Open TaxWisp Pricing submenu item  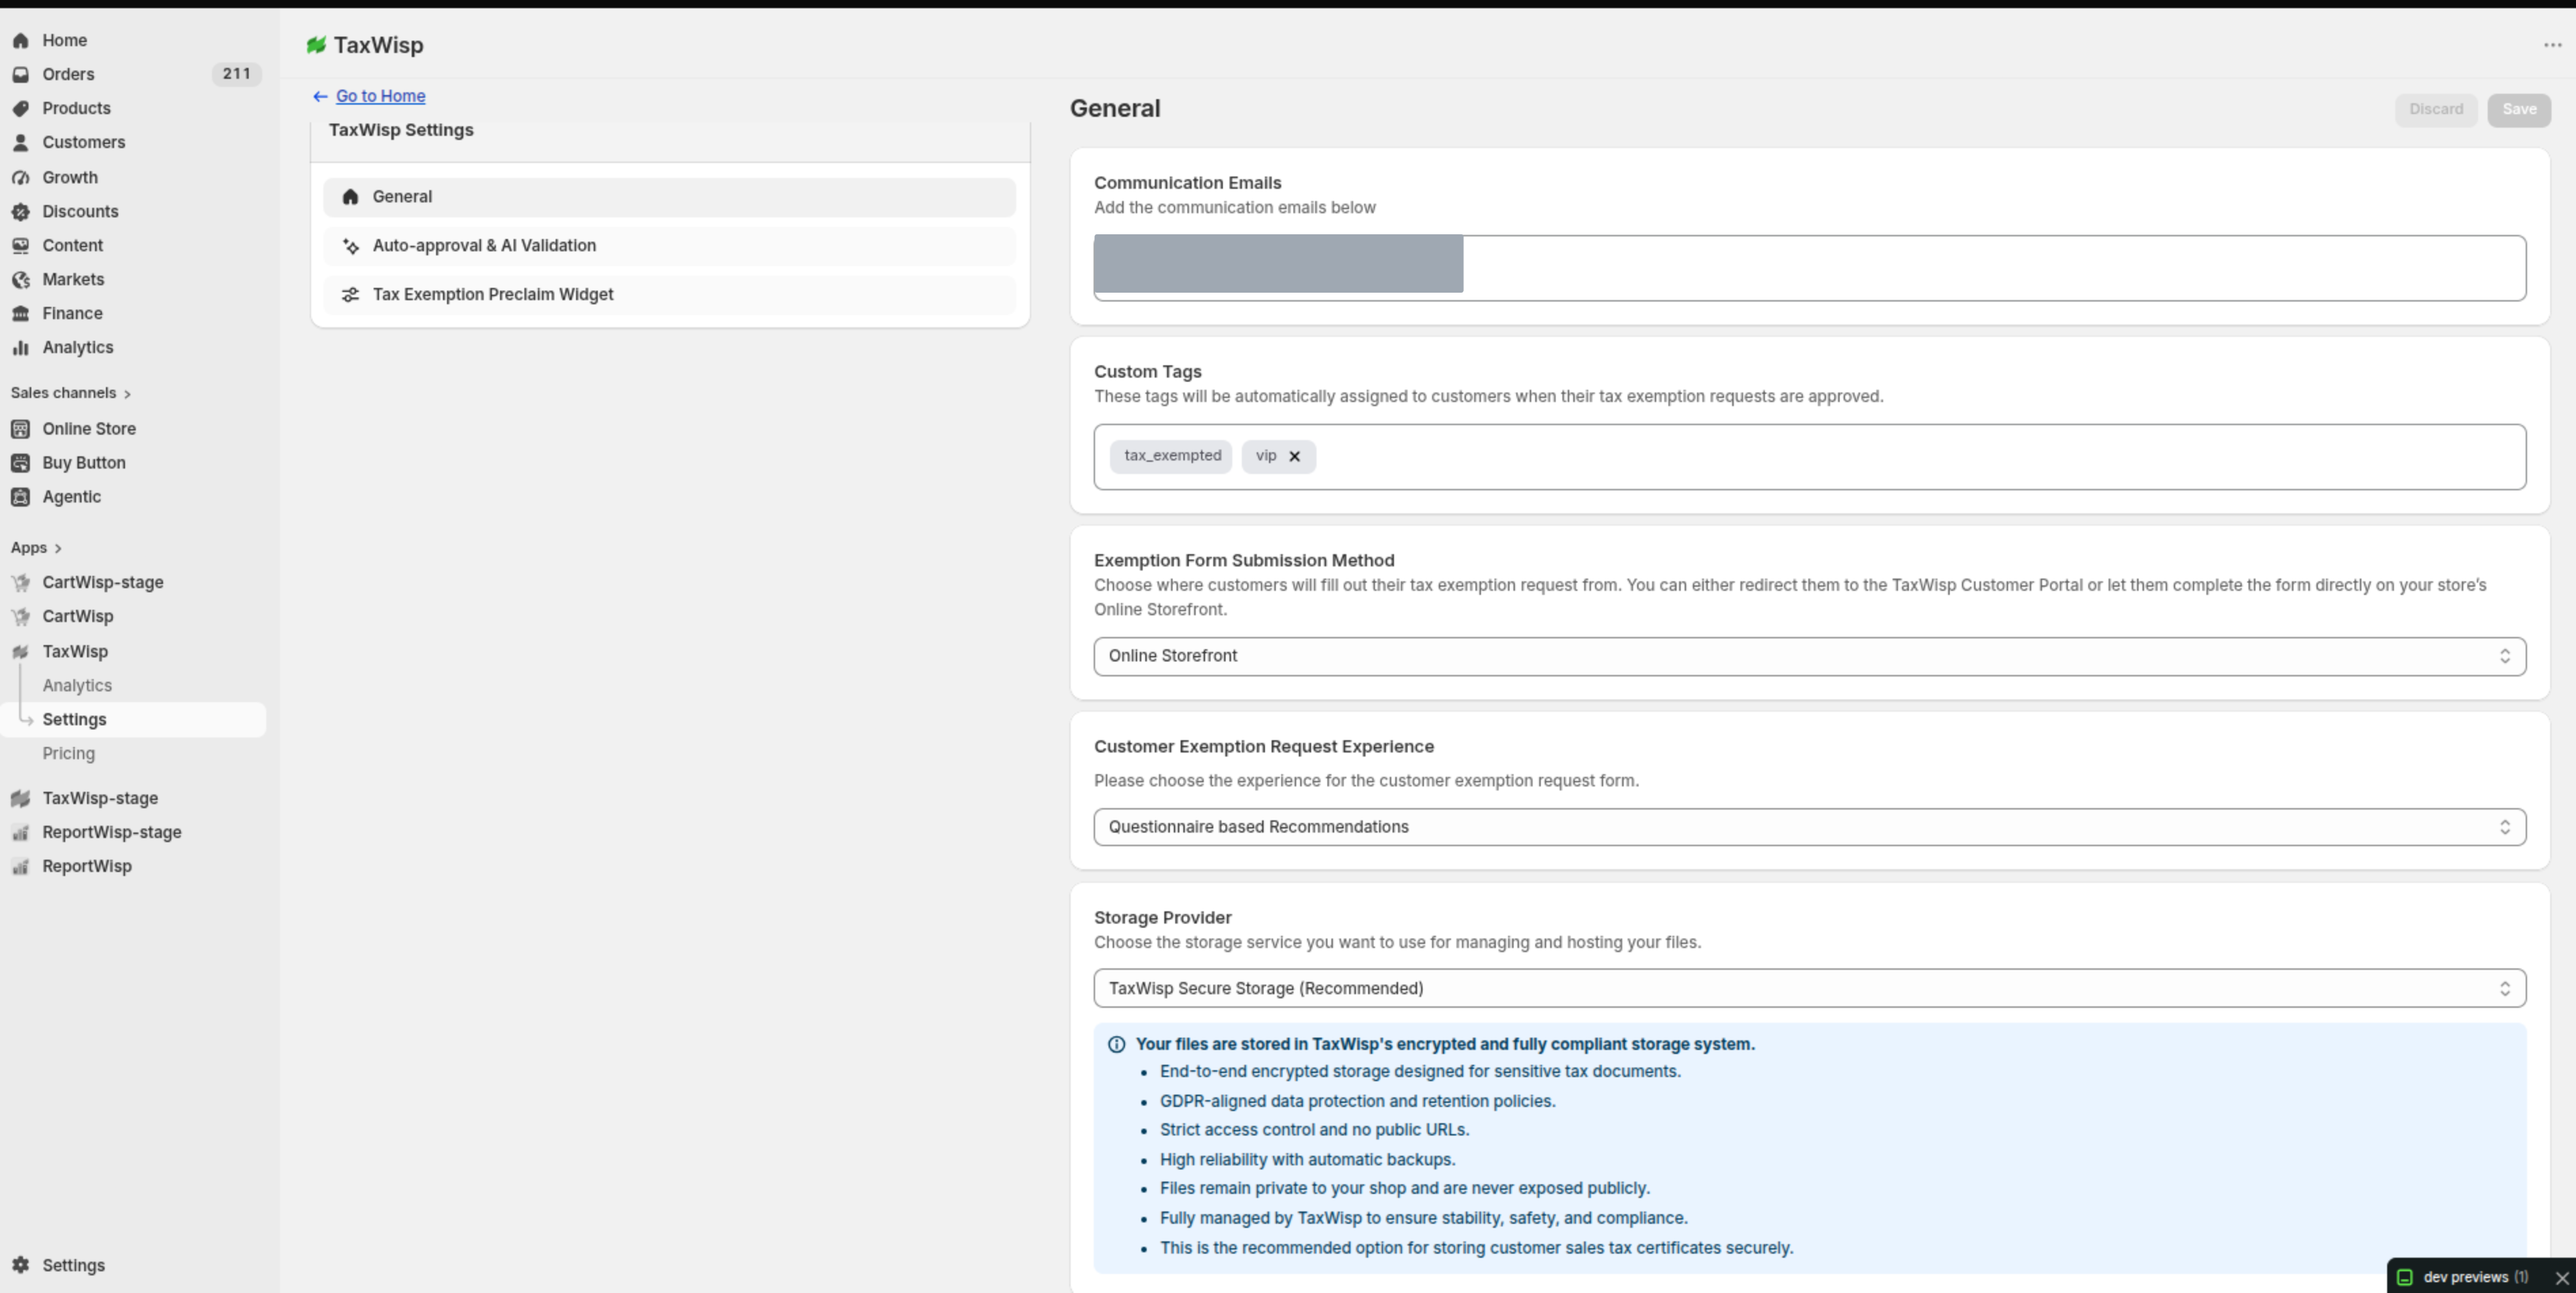[x=69, y=753]
